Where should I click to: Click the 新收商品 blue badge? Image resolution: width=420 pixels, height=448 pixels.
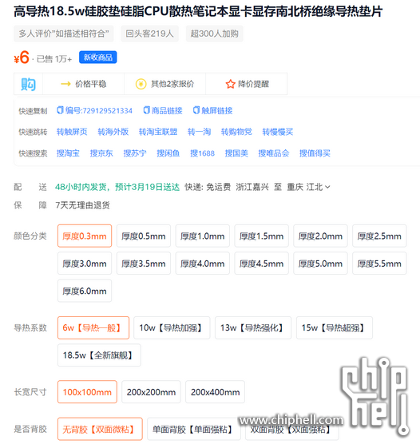pyautogui.click(x=98, y=57)
